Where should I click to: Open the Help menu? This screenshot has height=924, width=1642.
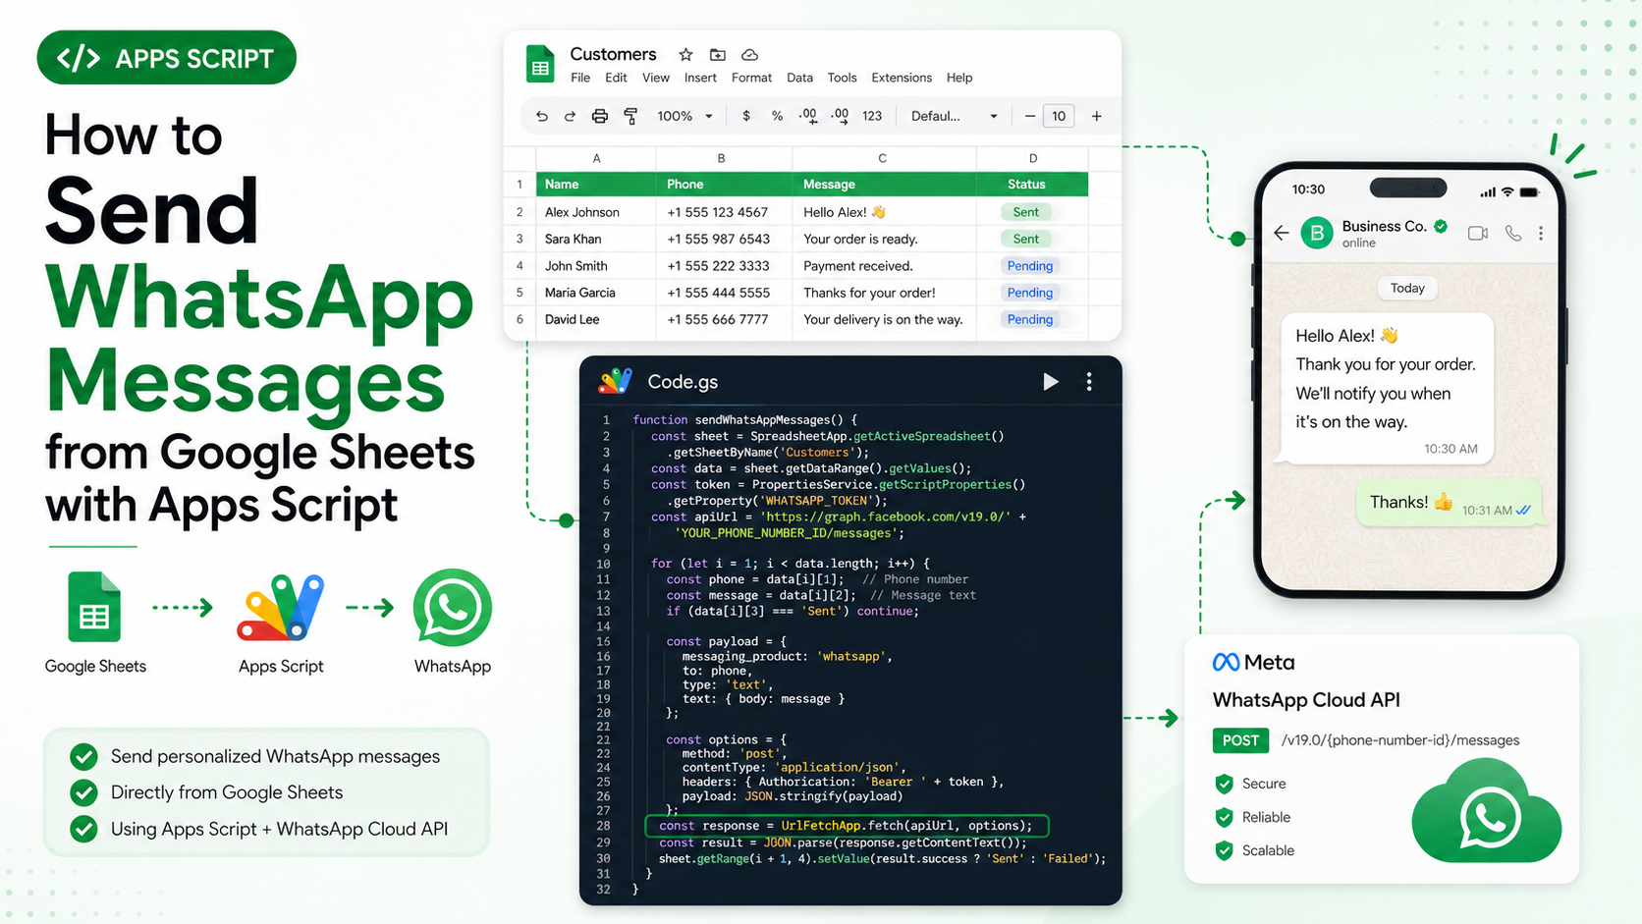click(x=959, y=78)
